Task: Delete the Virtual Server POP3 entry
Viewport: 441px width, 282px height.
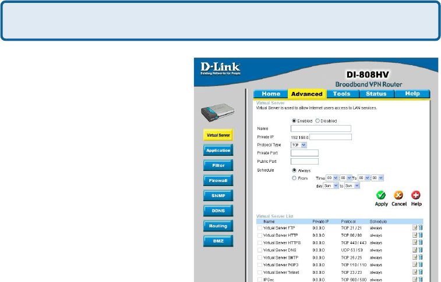Action: pyautogui.click(x=421, y=265)
